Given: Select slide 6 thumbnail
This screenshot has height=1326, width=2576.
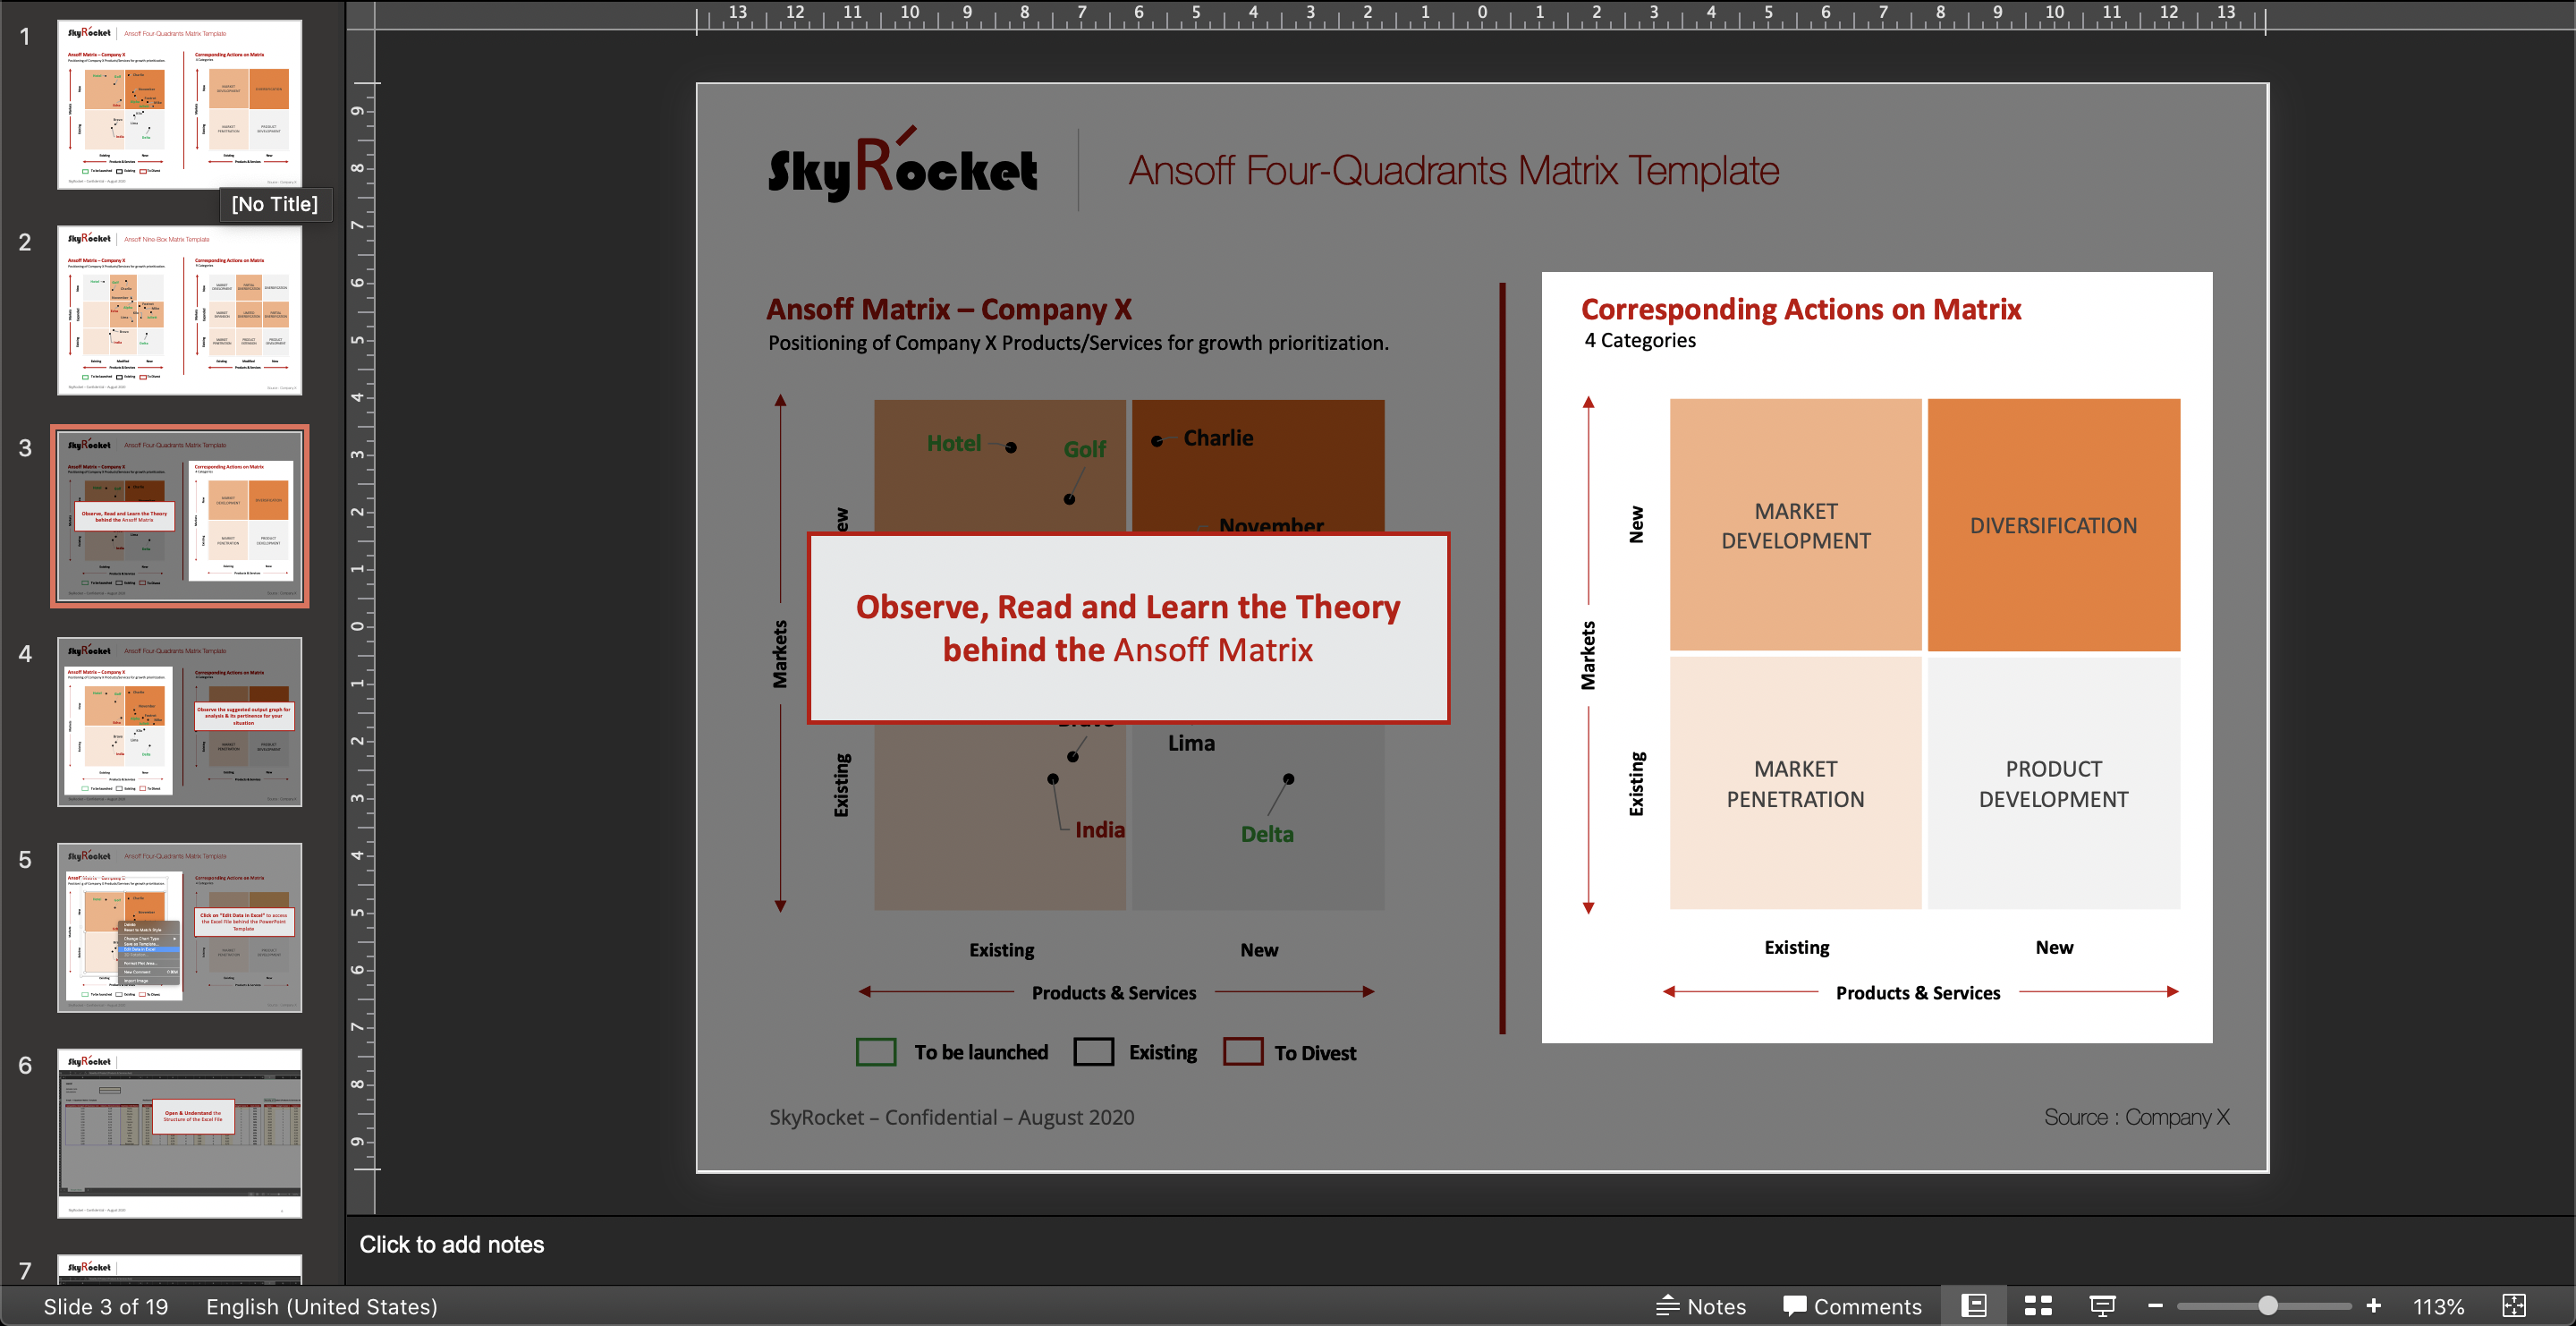Looking at the screenshot, I should [x=180, y=1133].
